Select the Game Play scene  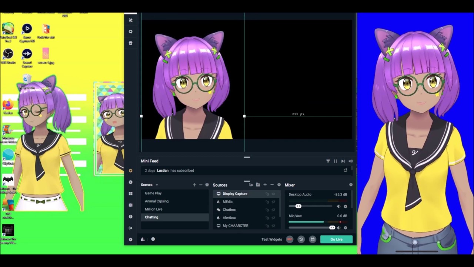tap(175, 193)
